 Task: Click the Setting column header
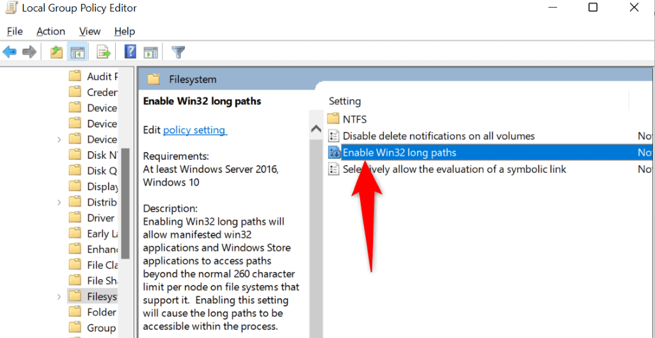tap(345, 101)
